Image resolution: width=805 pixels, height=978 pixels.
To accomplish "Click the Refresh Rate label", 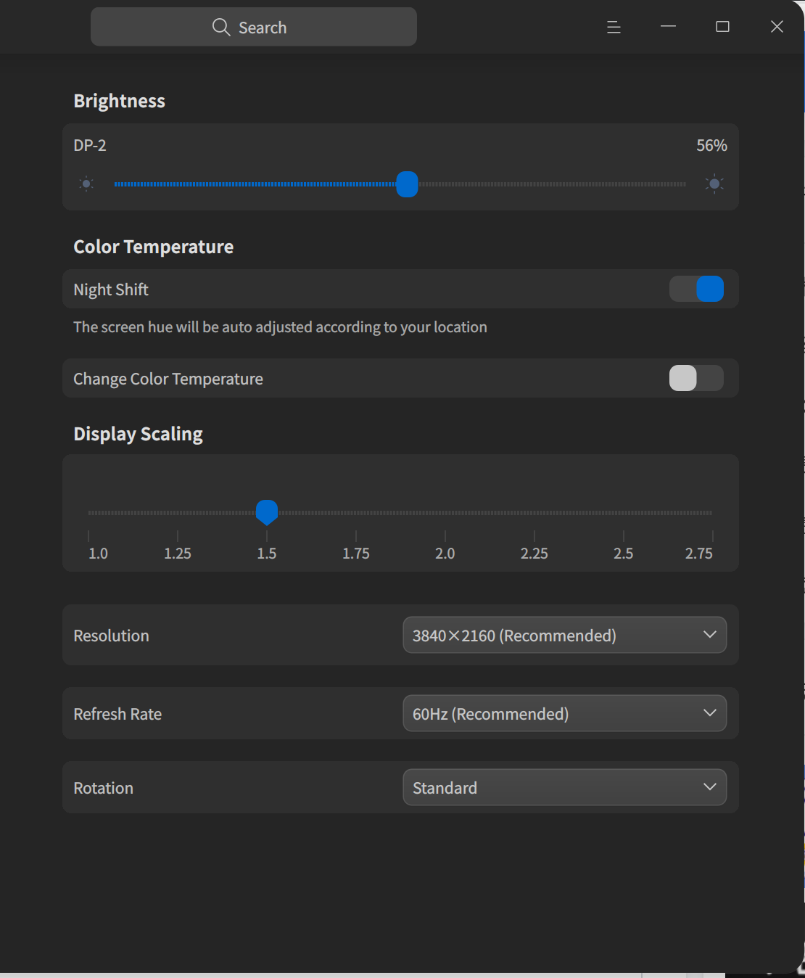I will coord(117,714).
